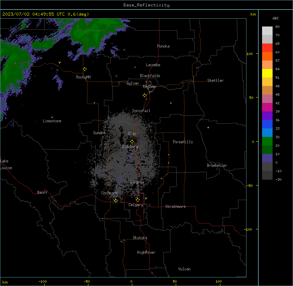Image resolution: width=293 pixels, height=286 pixels.
Task: Select the magenta swatch in dBZ legend
Action: click(x=267, y=107)
